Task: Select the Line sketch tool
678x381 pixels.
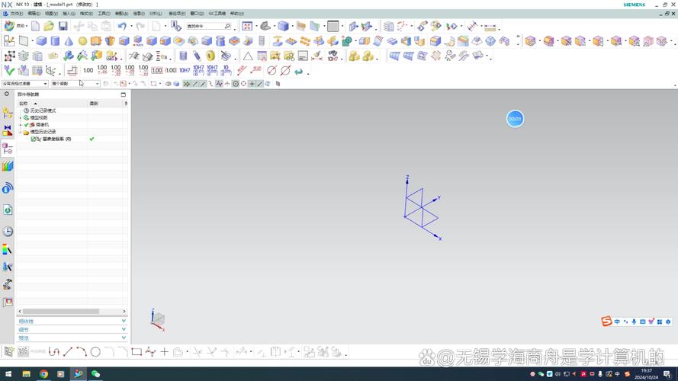Action: 67,352
